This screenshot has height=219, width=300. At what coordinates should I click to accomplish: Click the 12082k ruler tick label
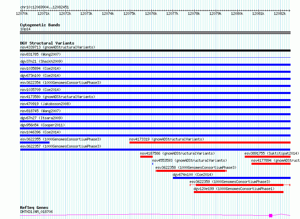(x=280, y=13)
